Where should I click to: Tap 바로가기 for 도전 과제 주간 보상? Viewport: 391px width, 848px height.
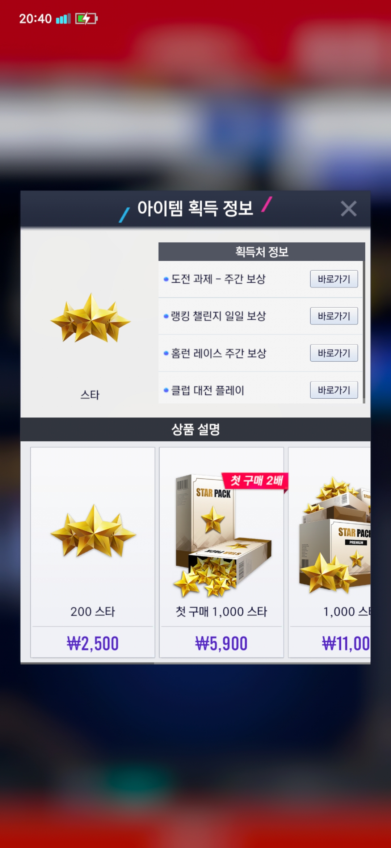click(334, 279)
